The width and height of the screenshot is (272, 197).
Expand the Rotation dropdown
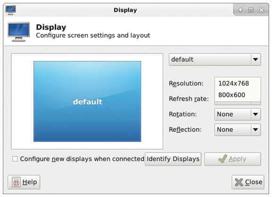tap(238, 114)
